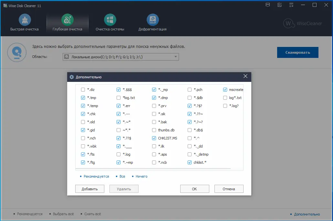This screenshot has width=333, height=221.
Task: Enable the *.bak checkbox
Action: (154, 122)
